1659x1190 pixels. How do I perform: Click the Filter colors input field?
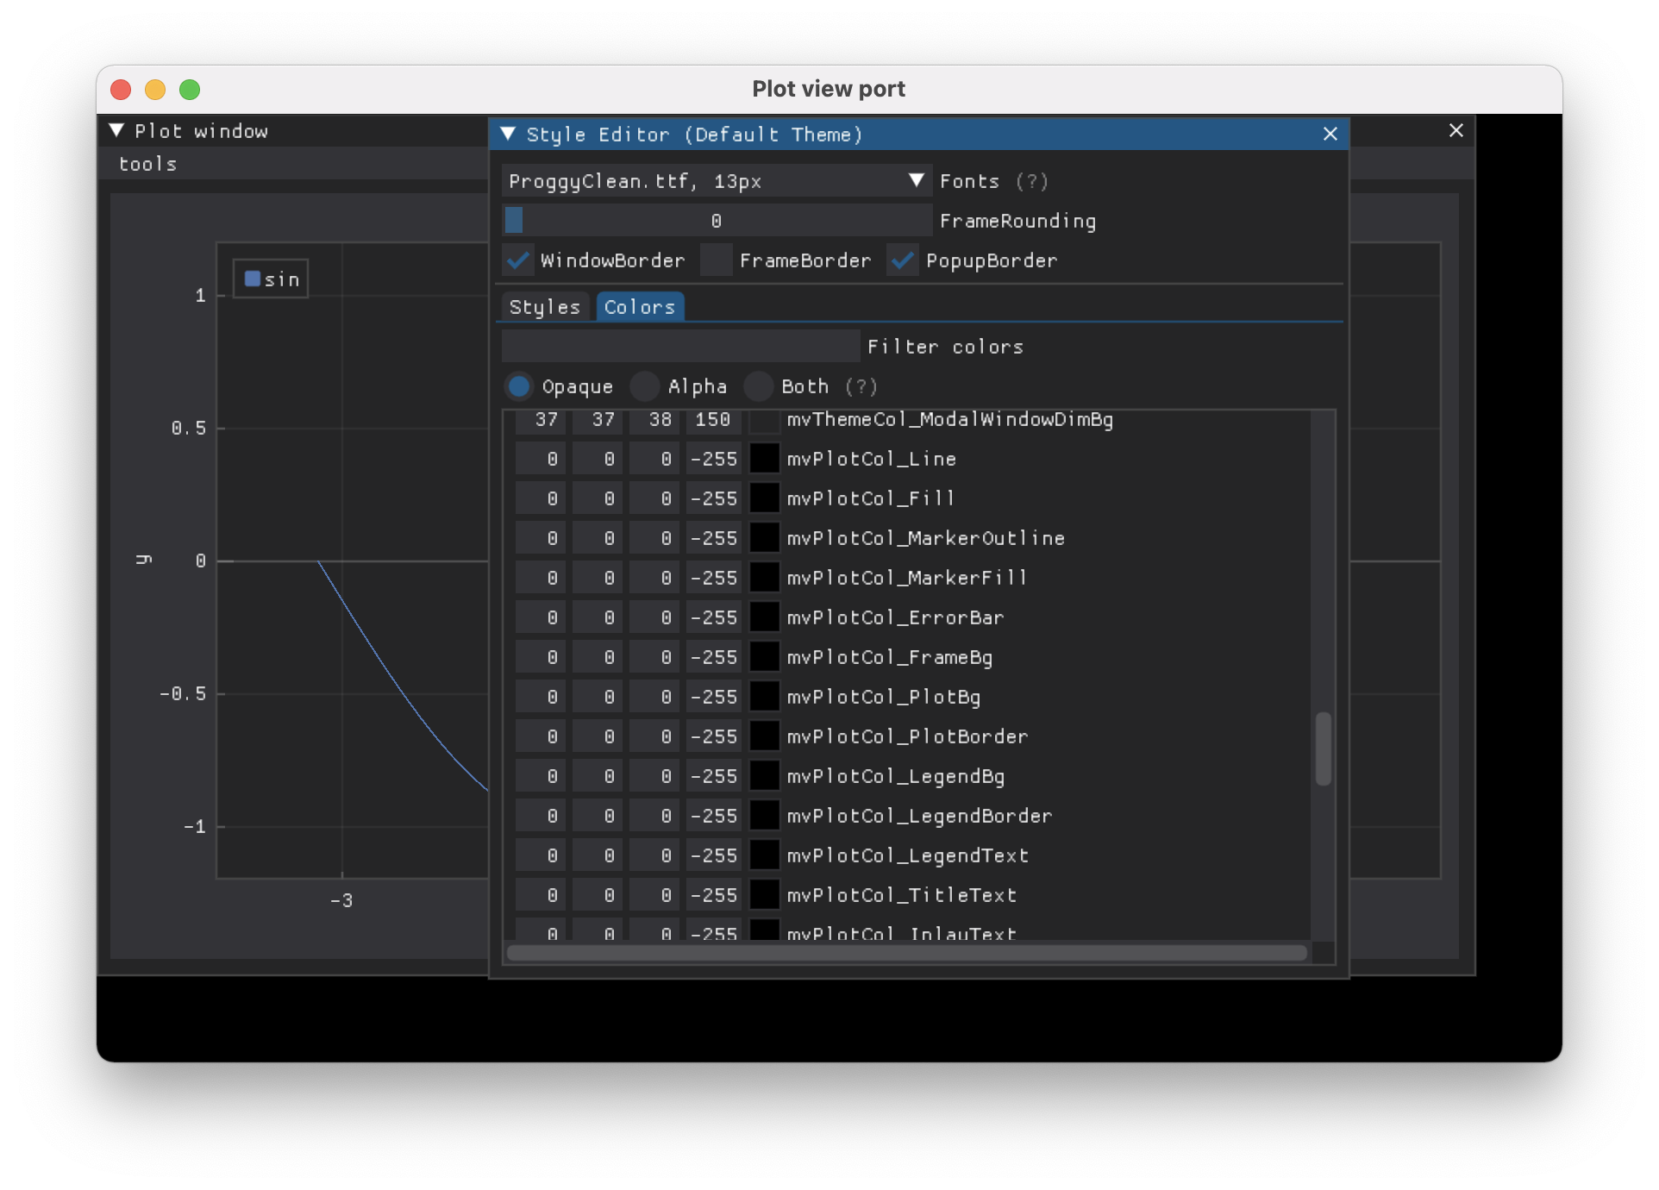click(x=680, y=347)
